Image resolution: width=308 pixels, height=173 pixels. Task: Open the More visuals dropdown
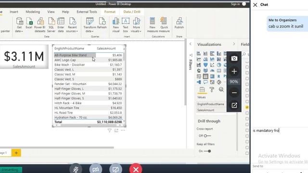pyautogui.click(x=136, y=25)
